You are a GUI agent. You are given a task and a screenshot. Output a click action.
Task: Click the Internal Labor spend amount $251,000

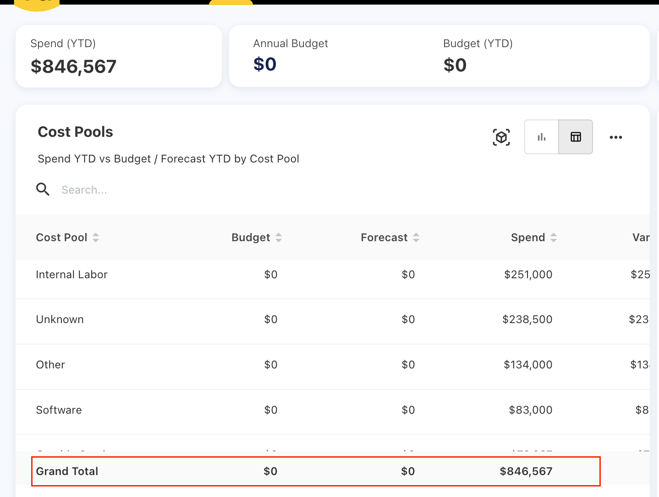(x=528, y=275)
